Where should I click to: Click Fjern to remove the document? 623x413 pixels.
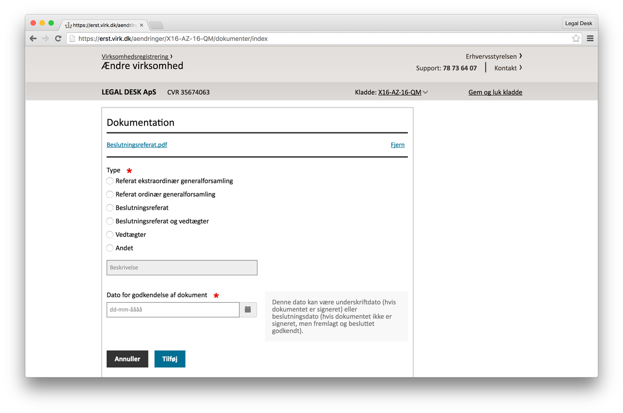(x=398, y=144)
